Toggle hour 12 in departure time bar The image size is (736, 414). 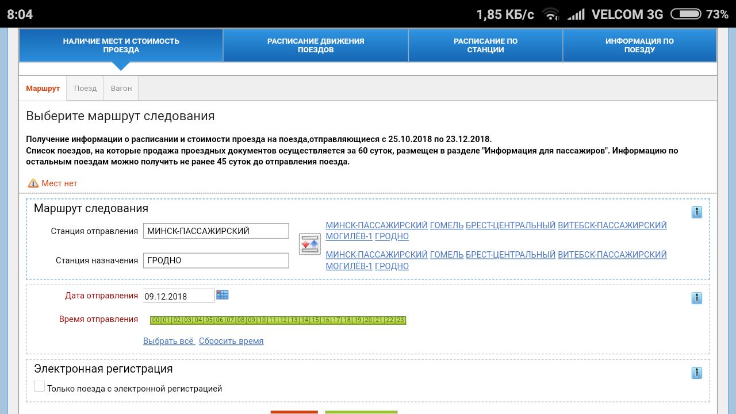[283, 320]
